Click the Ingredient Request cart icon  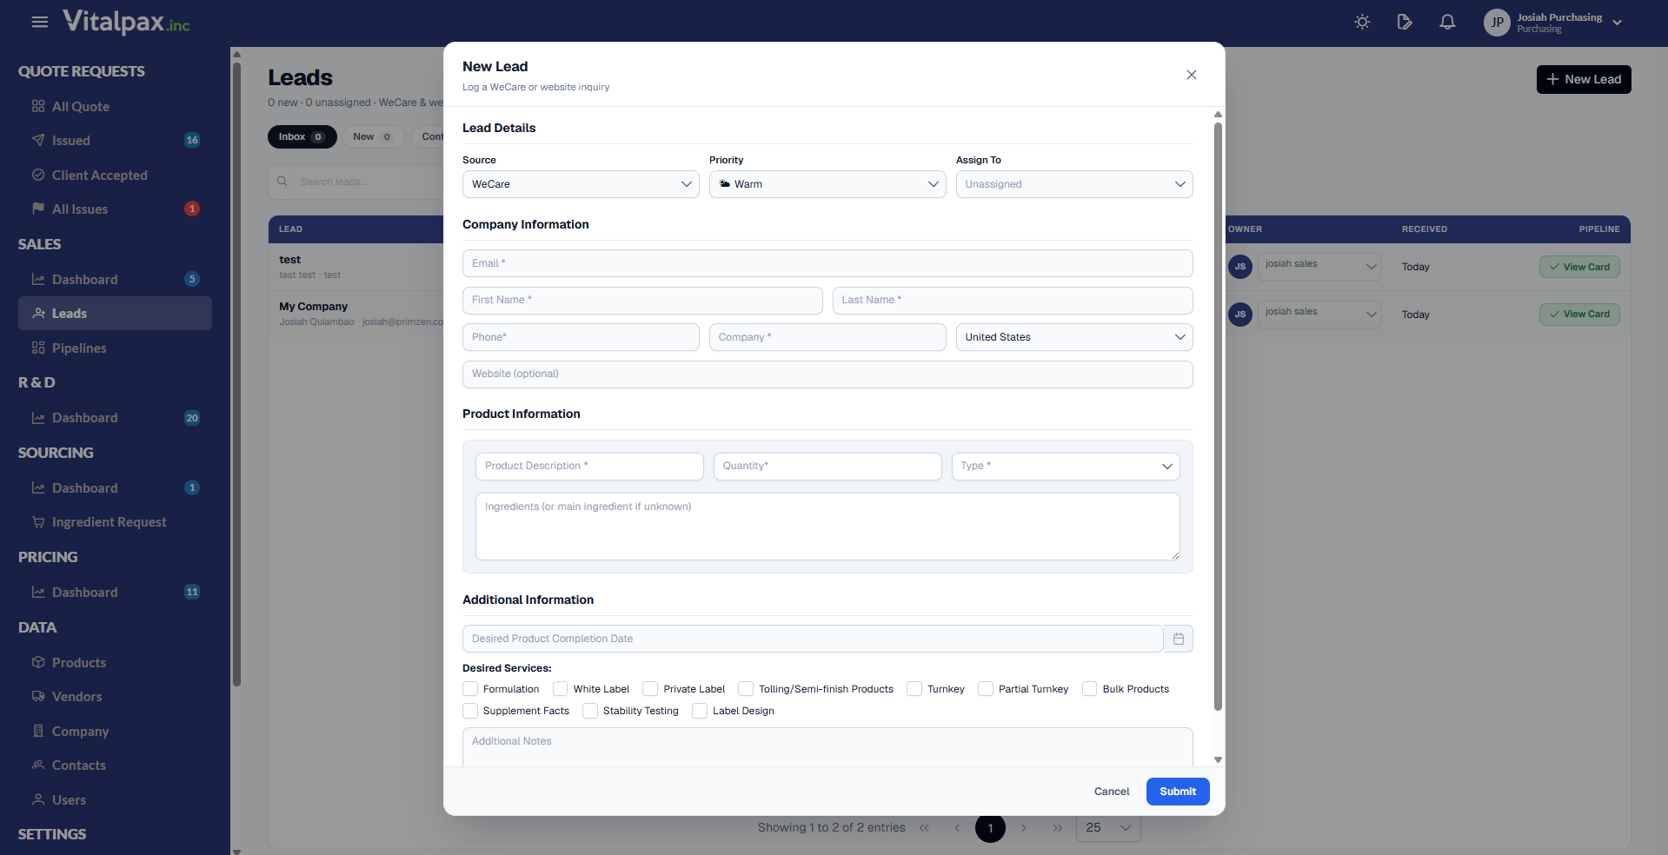tap(38, 522)
